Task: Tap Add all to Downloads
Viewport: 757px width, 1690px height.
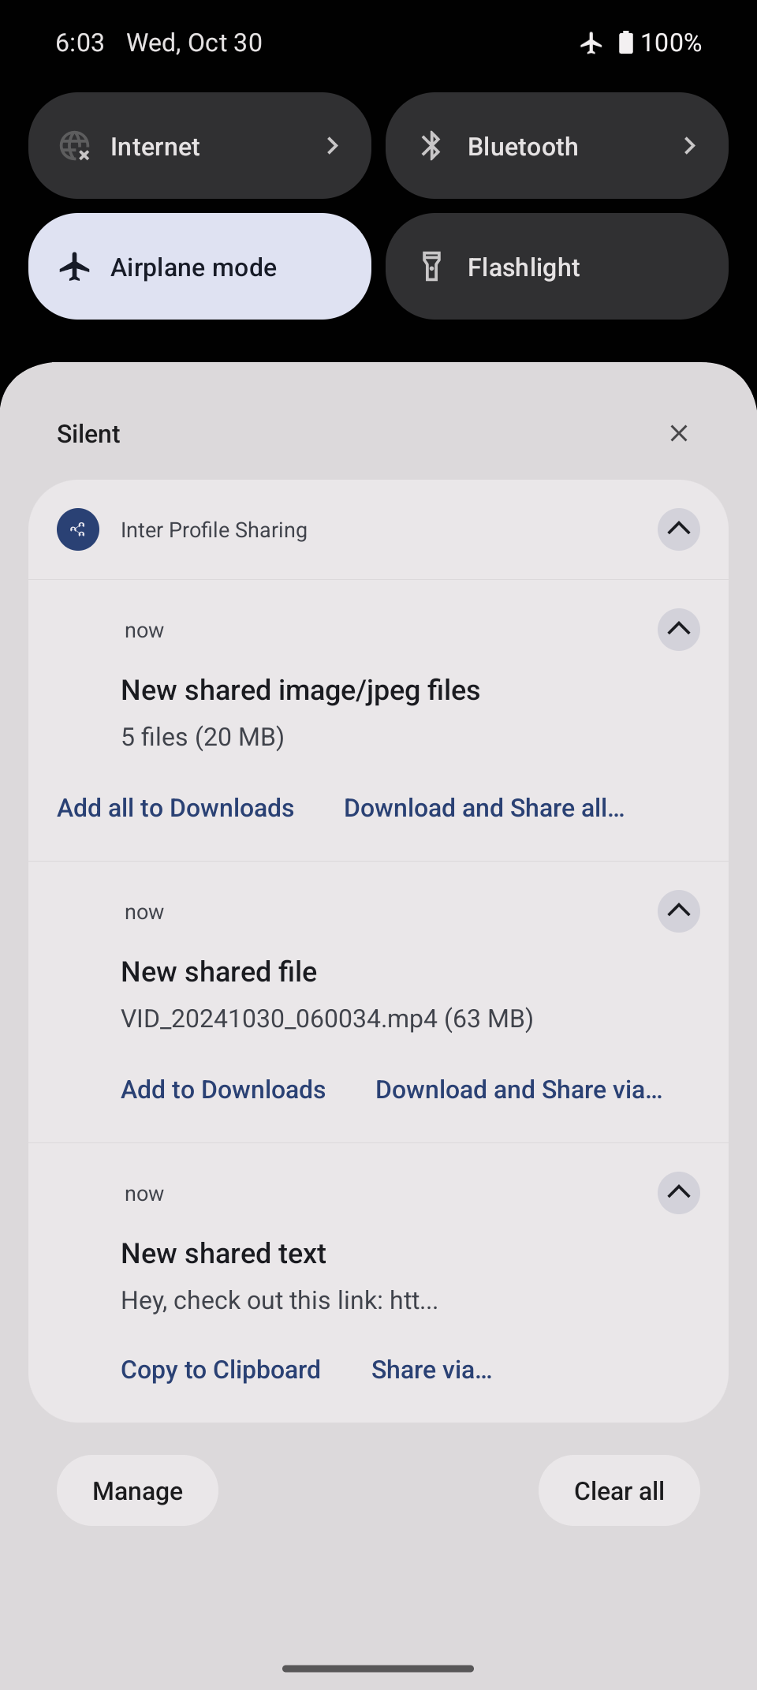Action: pos(176,808)
